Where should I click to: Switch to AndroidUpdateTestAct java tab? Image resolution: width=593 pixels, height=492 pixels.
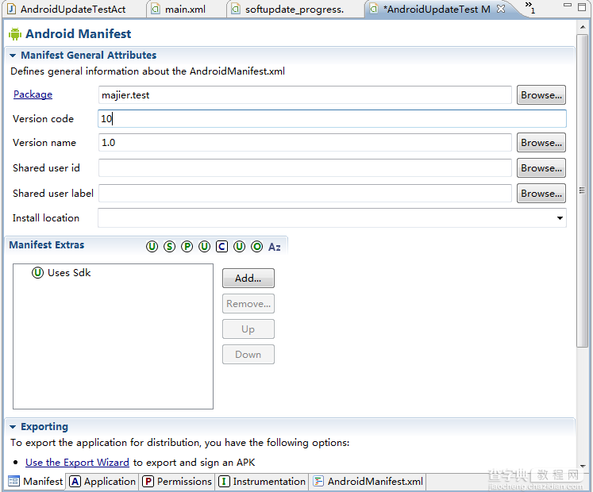click(x=73, y=9)
